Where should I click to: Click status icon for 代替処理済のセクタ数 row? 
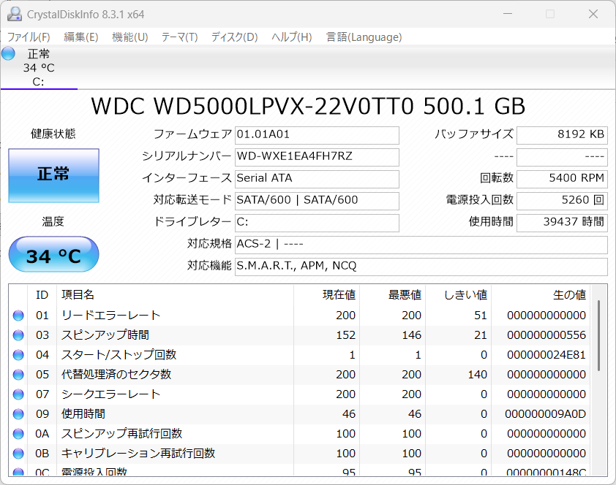coord(18,375)
